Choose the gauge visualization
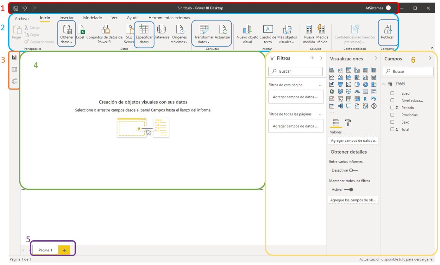Viewport: 440px width, 265px height. coord(357,92)
